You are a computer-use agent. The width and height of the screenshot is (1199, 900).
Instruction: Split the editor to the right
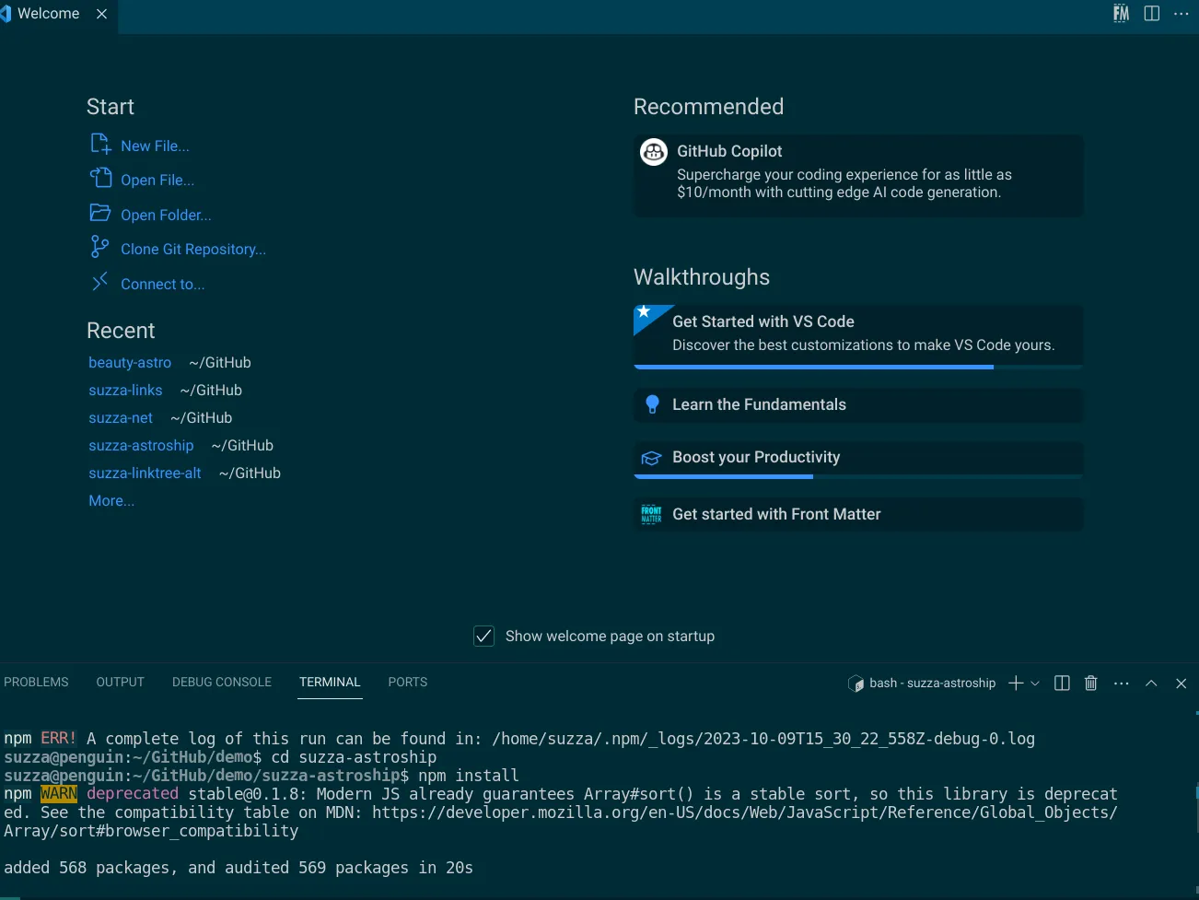[1152, 13]
